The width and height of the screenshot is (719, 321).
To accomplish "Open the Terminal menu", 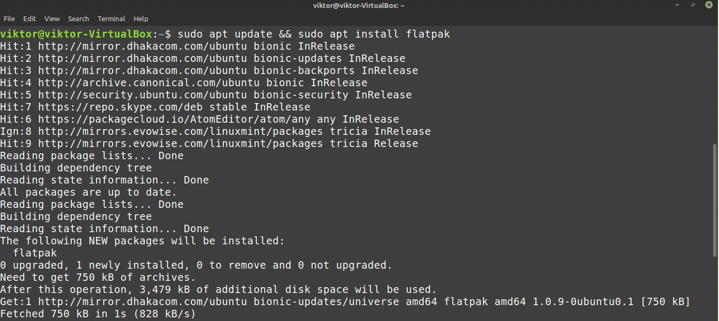I will click(111, 19).
